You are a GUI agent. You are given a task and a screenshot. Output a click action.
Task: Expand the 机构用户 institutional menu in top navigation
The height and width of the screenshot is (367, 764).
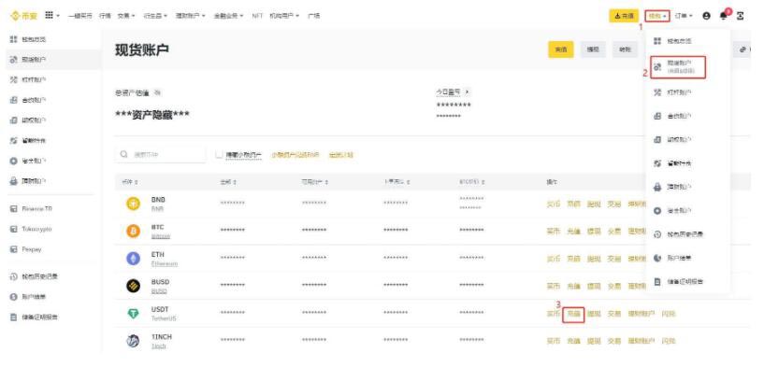[x=284, y=16]
